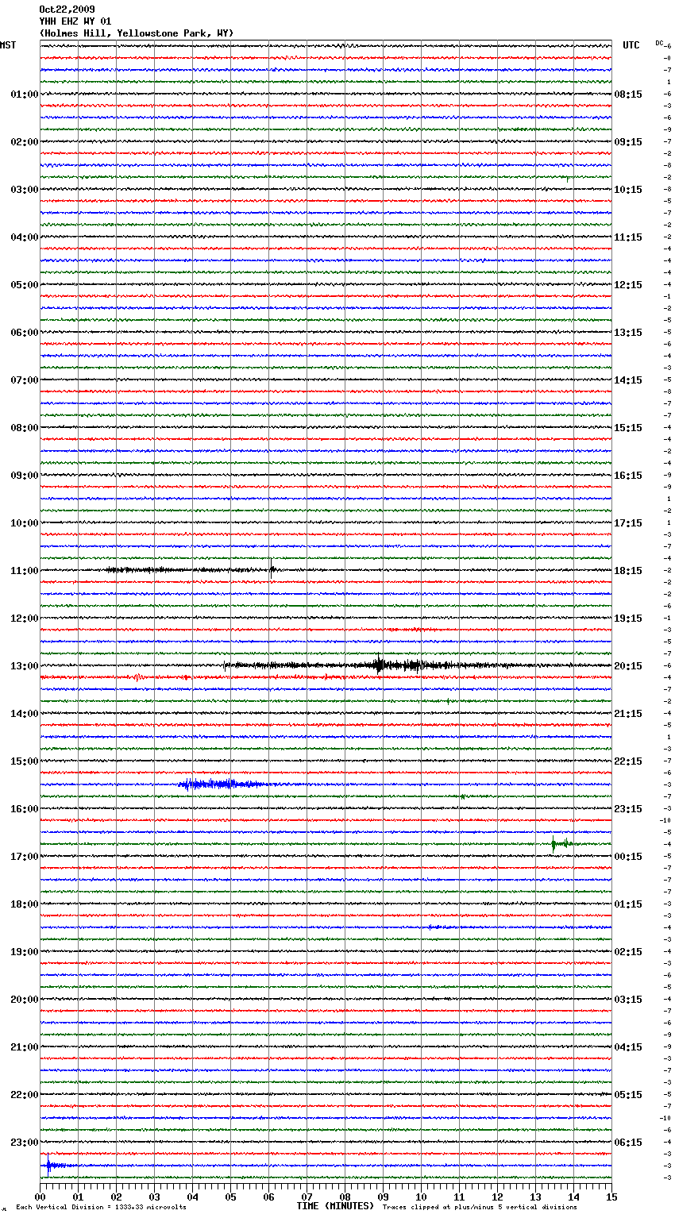The image size is (675, 1218).
Task: Click the DC column header
Action: click(x=659, y=43)
